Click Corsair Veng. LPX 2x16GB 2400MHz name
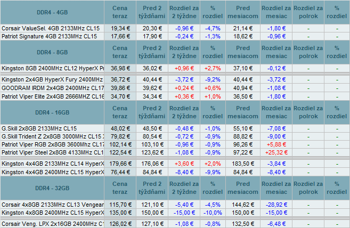Viewport: 350px width, 228px height. (53, 224)
